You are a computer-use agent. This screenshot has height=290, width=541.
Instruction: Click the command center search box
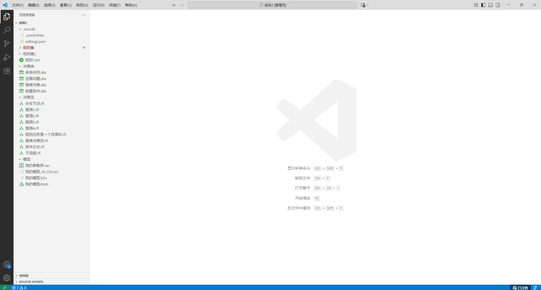click(x=272, y=5)
